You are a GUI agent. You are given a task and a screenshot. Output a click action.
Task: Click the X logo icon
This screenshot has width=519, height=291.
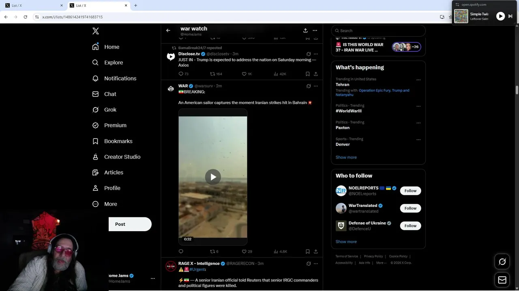[x=95, y=31]
